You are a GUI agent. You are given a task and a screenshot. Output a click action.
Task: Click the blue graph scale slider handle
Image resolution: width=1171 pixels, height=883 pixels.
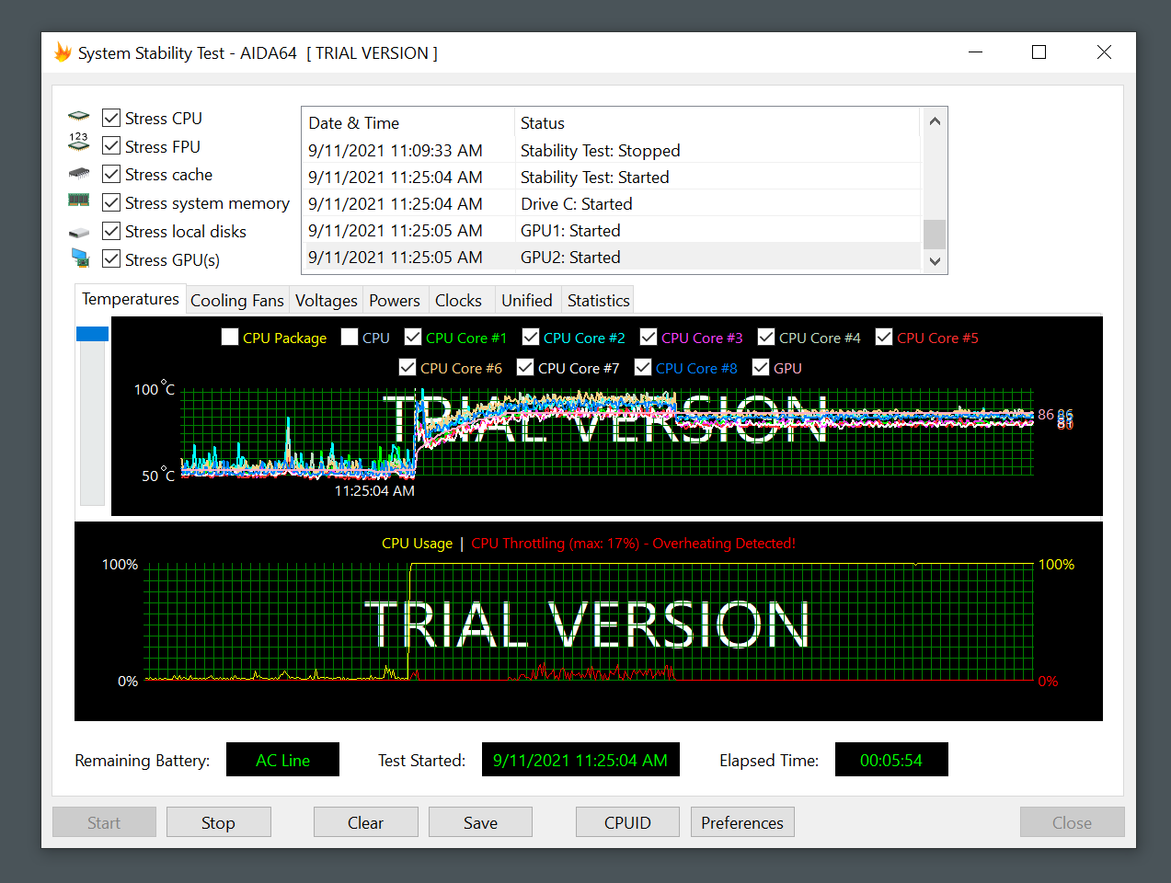[92, 333]
